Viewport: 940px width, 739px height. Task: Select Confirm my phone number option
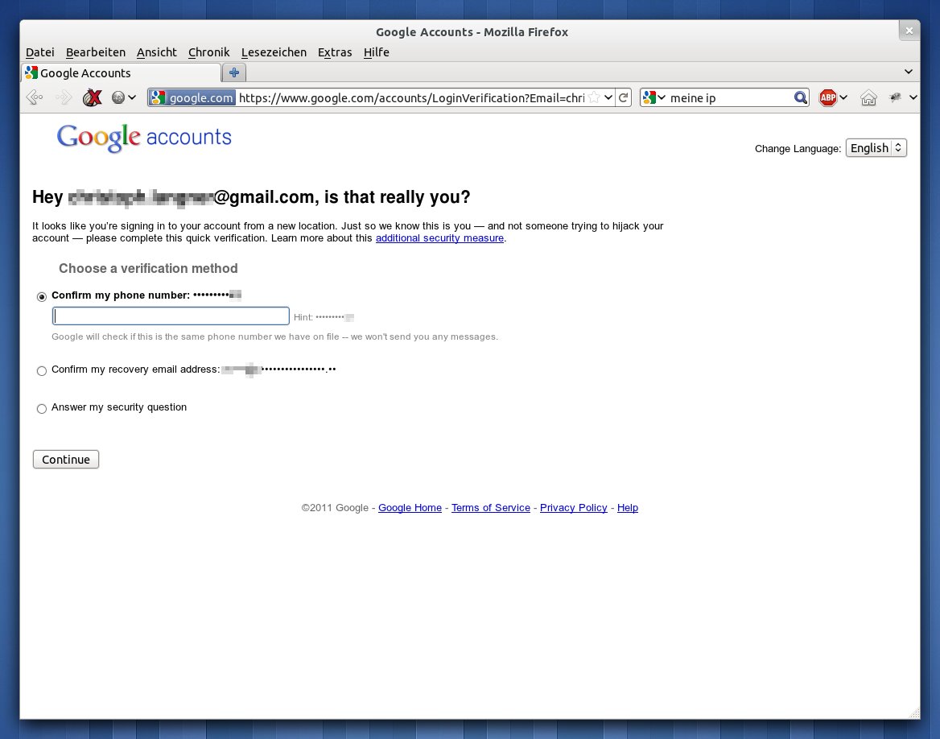(42, 296)
